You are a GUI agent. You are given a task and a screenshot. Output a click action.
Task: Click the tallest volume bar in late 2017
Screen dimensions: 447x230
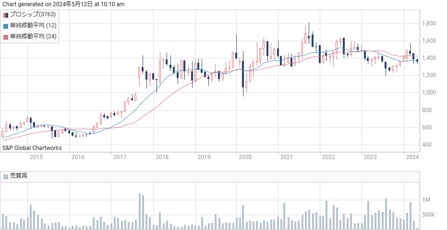(x=140, y=211)
